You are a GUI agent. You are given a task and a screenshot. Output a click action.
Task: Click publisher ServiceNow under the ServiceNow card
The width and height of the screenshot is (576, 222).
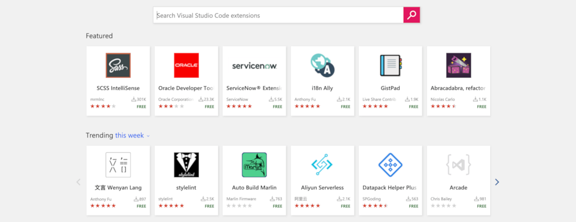[237, 99]
